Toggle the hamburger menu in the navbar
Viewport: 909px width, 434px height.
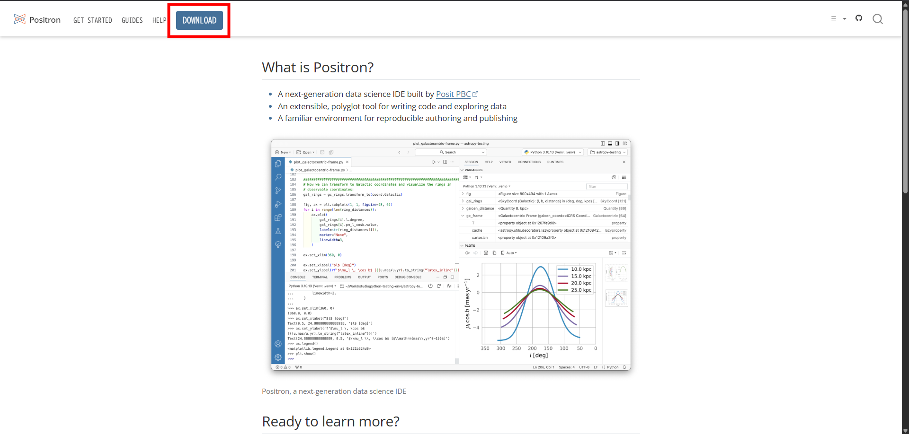[x=834, y=19]
